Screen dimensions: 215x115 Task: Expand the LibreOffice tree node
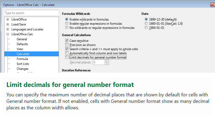point(8,19)
